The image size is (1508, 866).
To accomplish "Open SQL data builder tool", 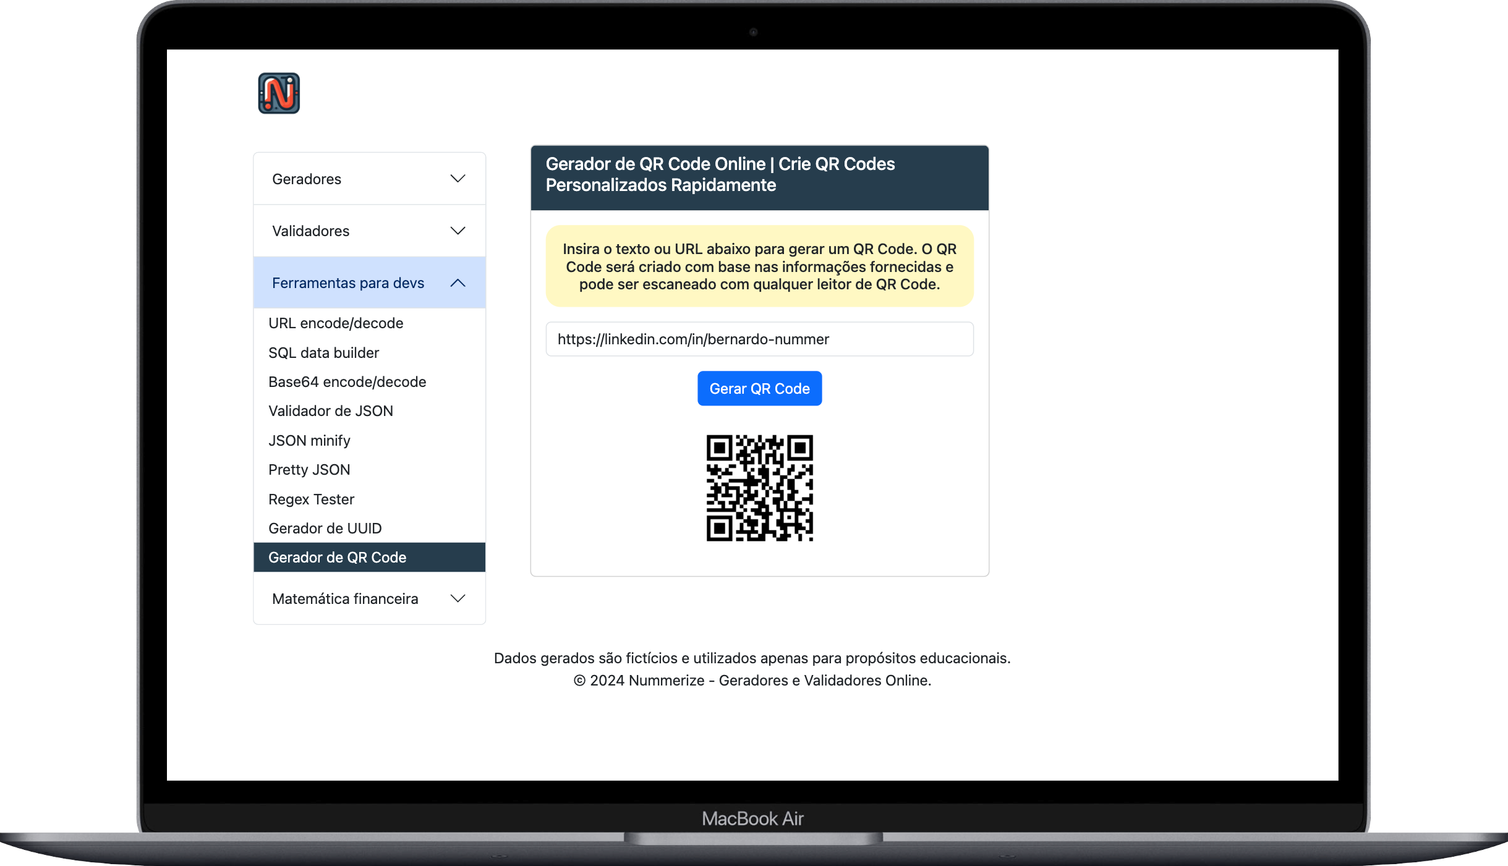I will 323,353.
